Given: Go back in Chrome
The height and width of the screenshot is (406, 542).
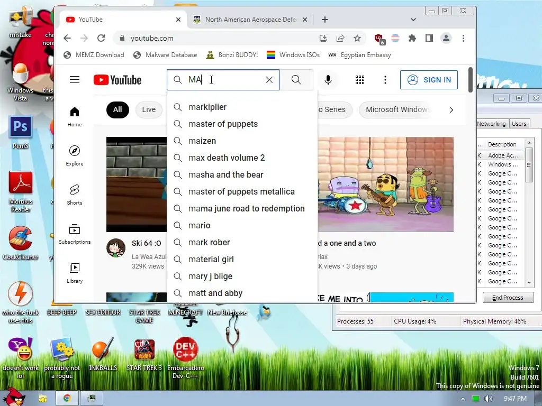Looking at the screenshot, I should point(67,38).
